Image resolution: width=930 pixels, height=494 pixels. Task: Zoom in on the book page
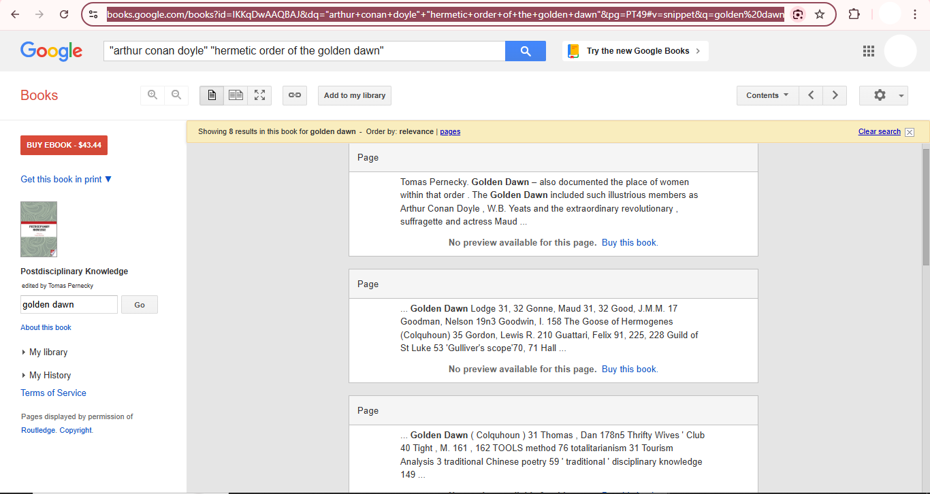pos(153,95)
